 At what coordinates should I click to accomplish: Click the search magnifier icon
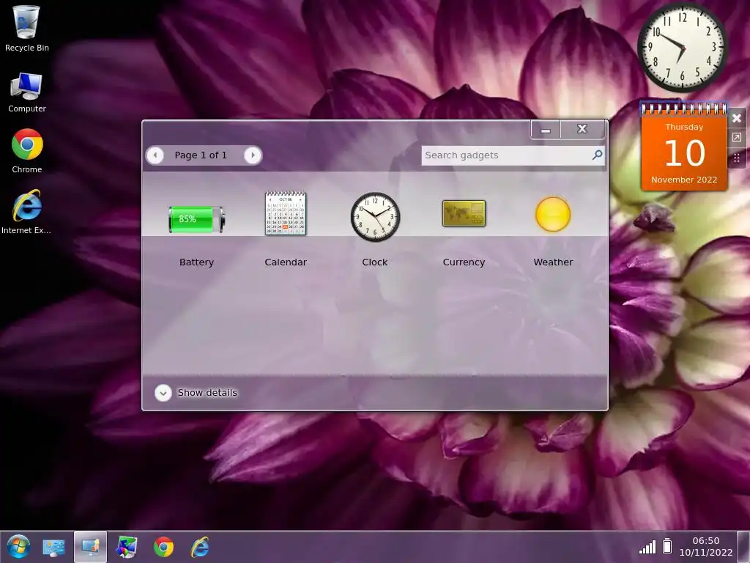click(597, 155)
